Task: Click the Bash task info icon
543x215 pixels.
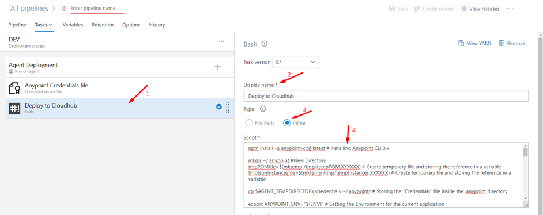Action: 265,44
